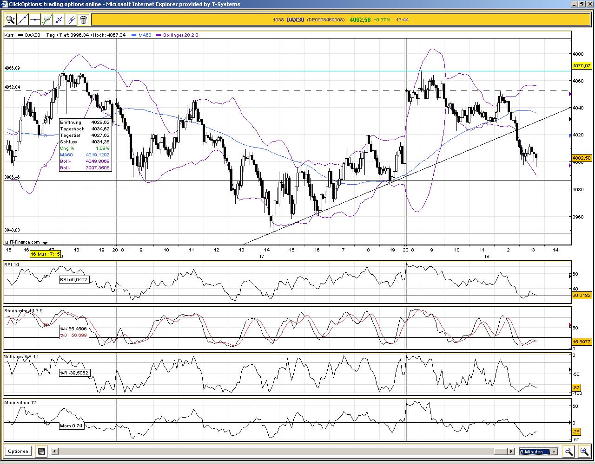Open the 5 Minuten interval dropdown

[x=538, y=451]
